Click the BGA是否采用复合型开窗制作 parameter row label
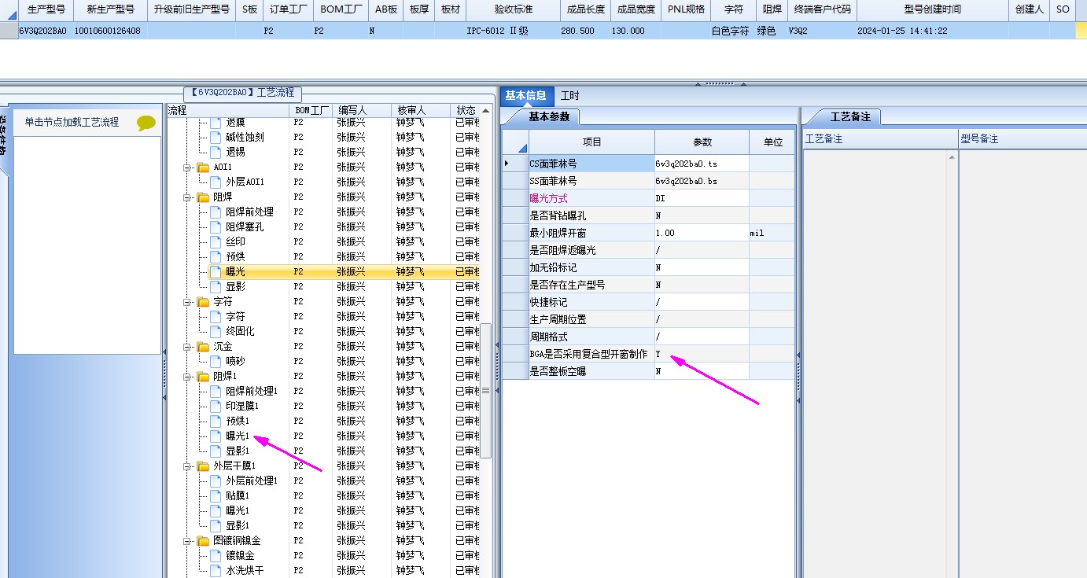 click(591, 354)
